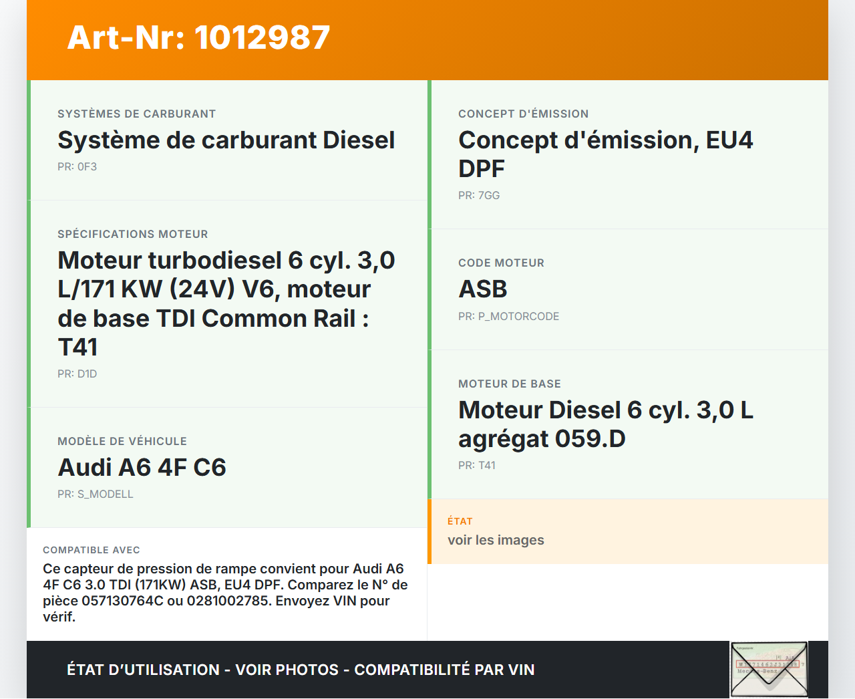
Task: Click the CODE MOTEUR section label
Action: 501,263
